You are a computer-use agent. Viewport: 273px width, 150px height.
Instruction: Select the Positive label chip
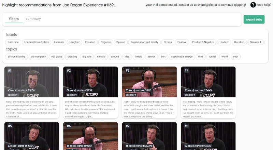click(182, 42)
